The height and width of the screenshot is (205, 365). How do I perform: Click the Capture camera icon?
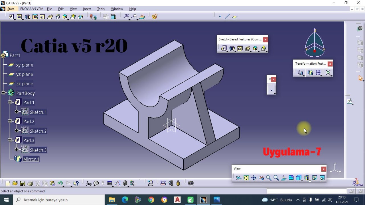coord(191,183)
